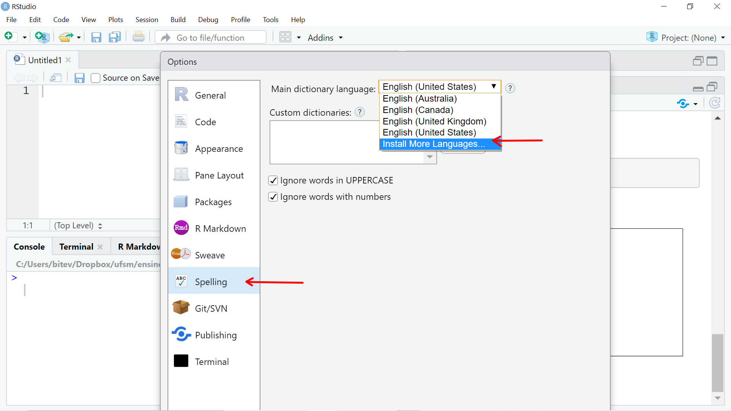731x411 pixels.
Task: Expand the Main dictionary language dropdown
Action: point(440,86)
